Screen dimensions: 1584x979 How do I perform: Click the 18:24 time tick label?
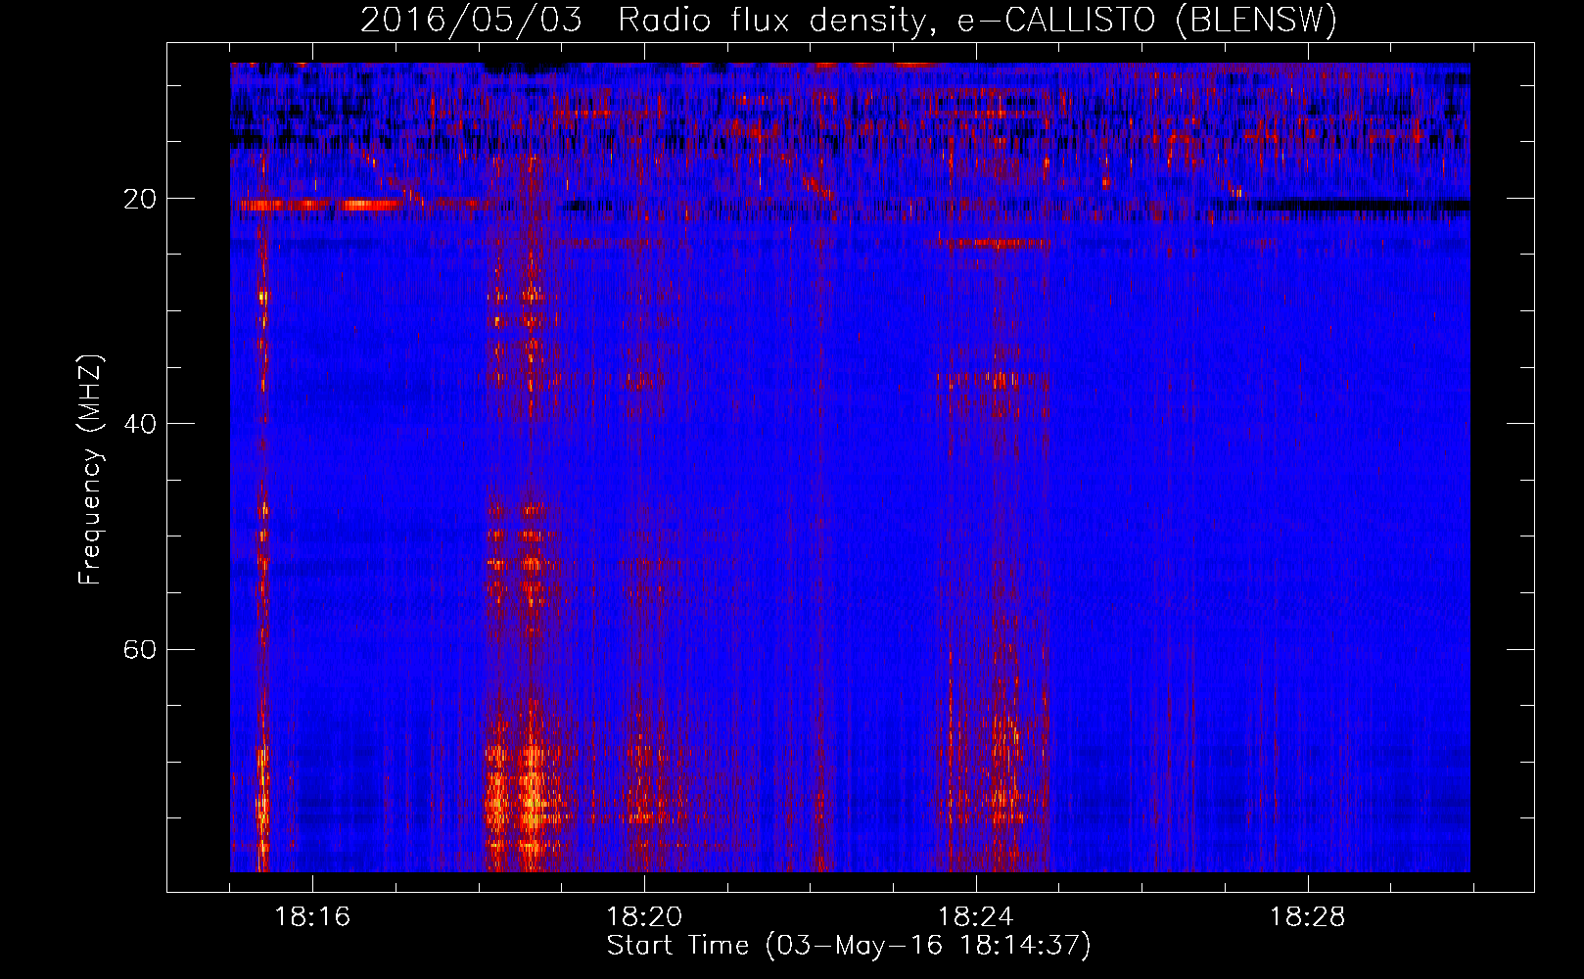click(x=976, y=917)
